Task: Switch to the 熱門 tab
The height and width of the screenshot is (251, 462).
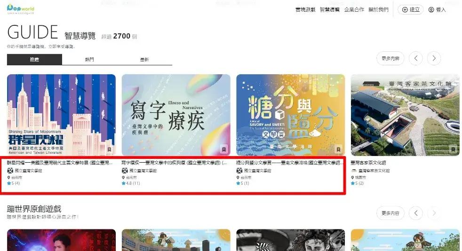Action: coord(89,60)
